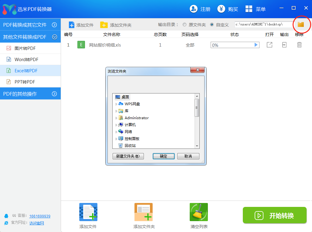The width and height of the screenshot is (312, 232).
Task: Click the green 开始转换 button
Action: (275, 215)
